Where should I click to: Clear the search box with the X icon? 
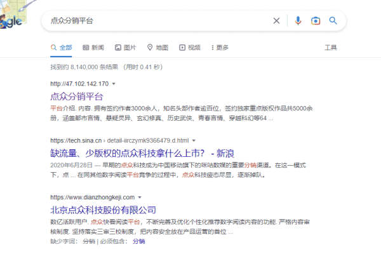click(276, 21)
